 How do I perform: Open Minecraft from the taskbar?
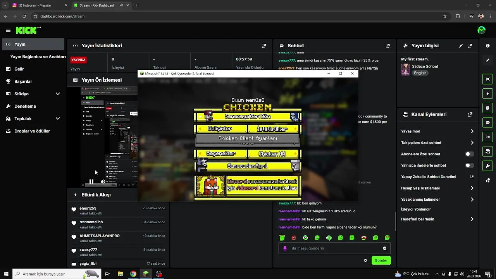(x=146, y=274)
